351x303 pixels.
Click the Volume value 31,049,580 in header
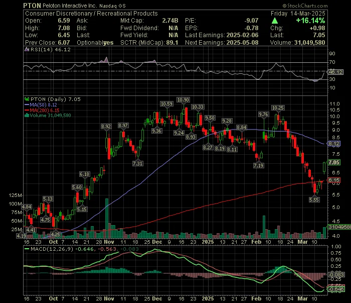pyautogui.click(x=309, y=42)
